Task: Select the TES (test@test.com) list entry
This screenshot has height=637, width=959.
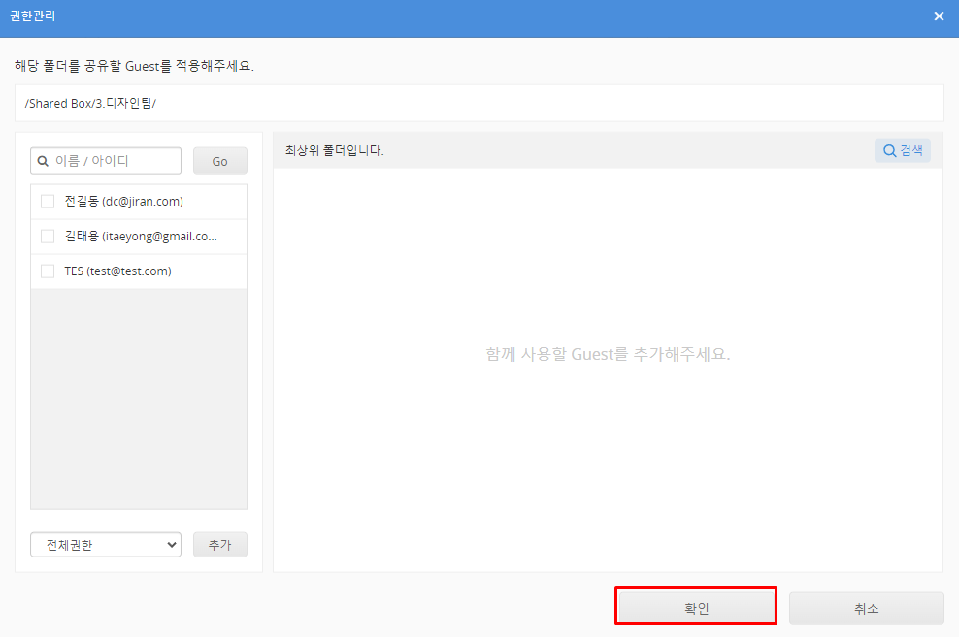Action: [117, 271]
